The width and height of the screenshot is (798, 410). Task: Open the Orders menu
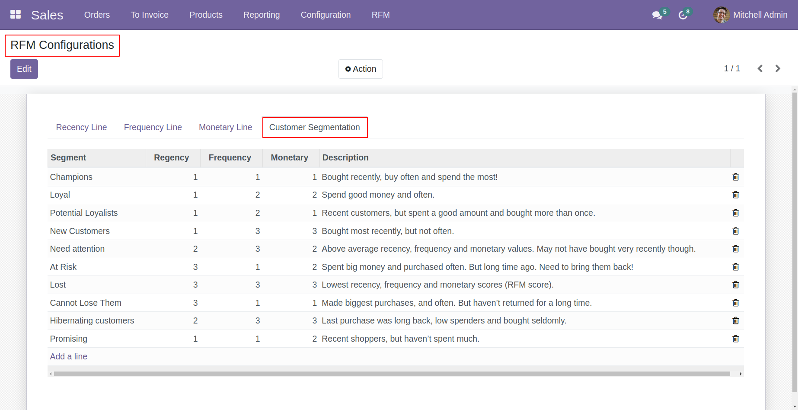[97, 15]
